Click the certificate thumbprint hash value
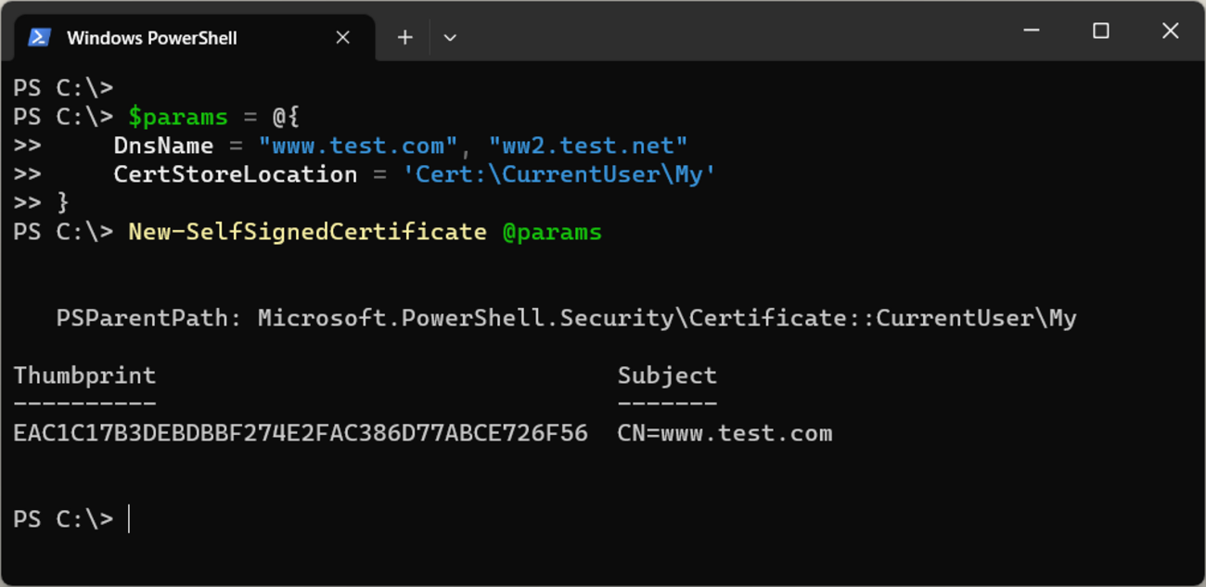The image size is (1206, 587). 301,433
